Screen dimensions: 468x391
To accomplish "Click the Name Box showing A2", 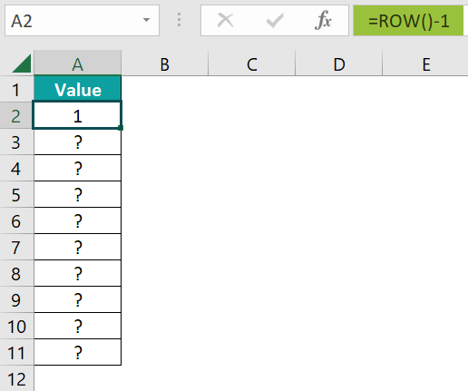I will [x=82, y=21].
